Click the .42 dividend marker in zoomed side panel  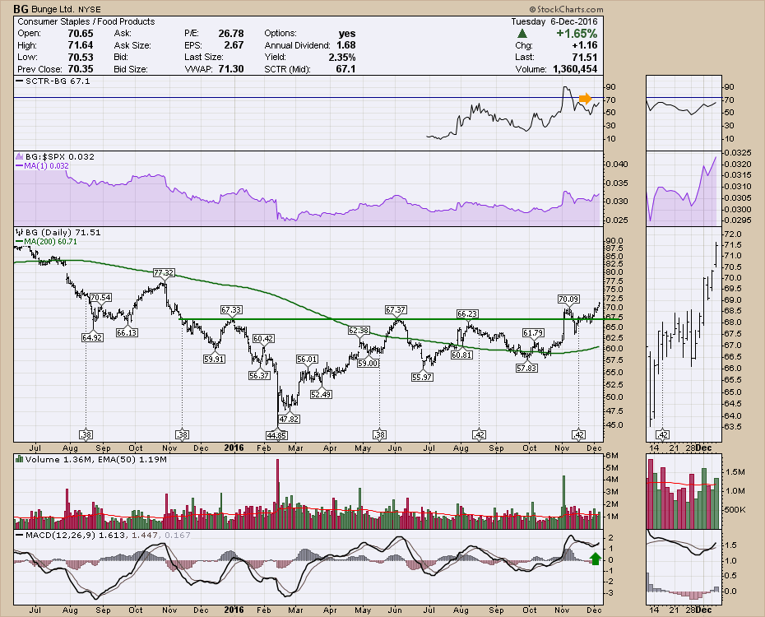pyautogui.click(x=662, y=434)
